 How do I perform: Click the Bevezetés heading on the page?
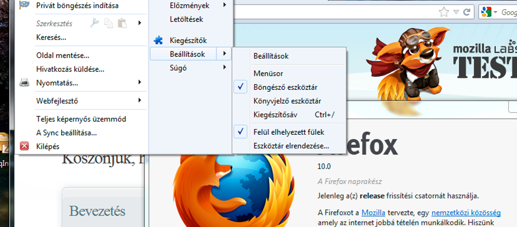[97, 211]
